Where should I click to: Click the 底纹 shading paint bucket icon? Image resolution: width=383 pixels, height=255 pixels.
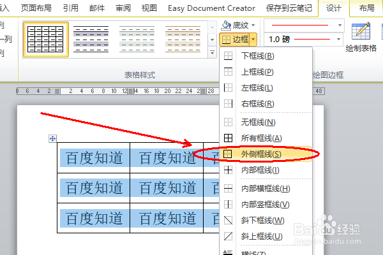click(226, 25)
